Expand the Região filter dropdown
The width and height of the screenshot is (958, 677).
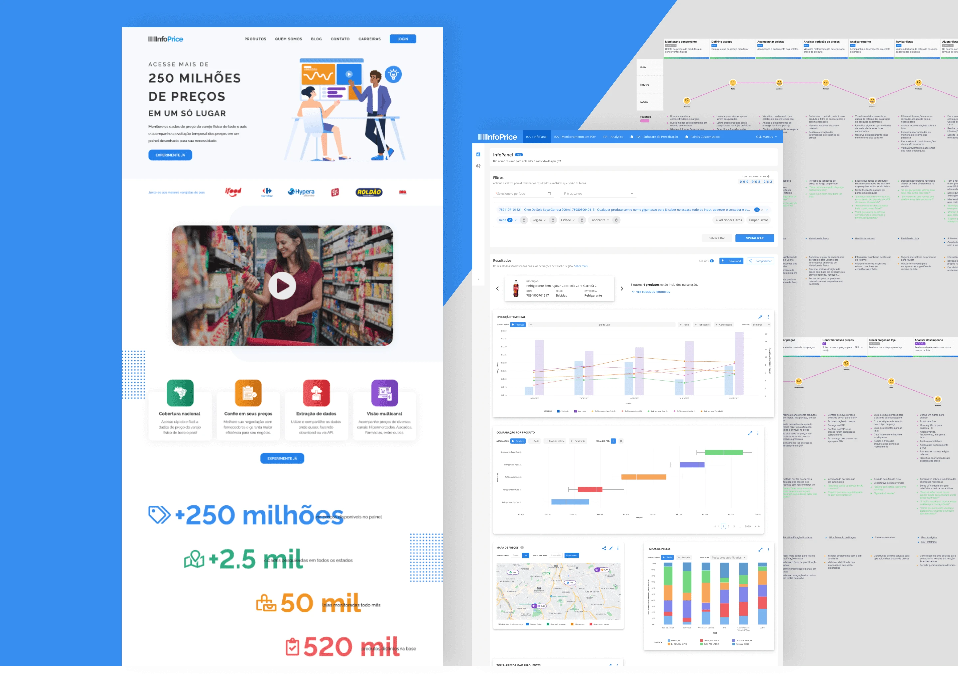pos(538,220)
